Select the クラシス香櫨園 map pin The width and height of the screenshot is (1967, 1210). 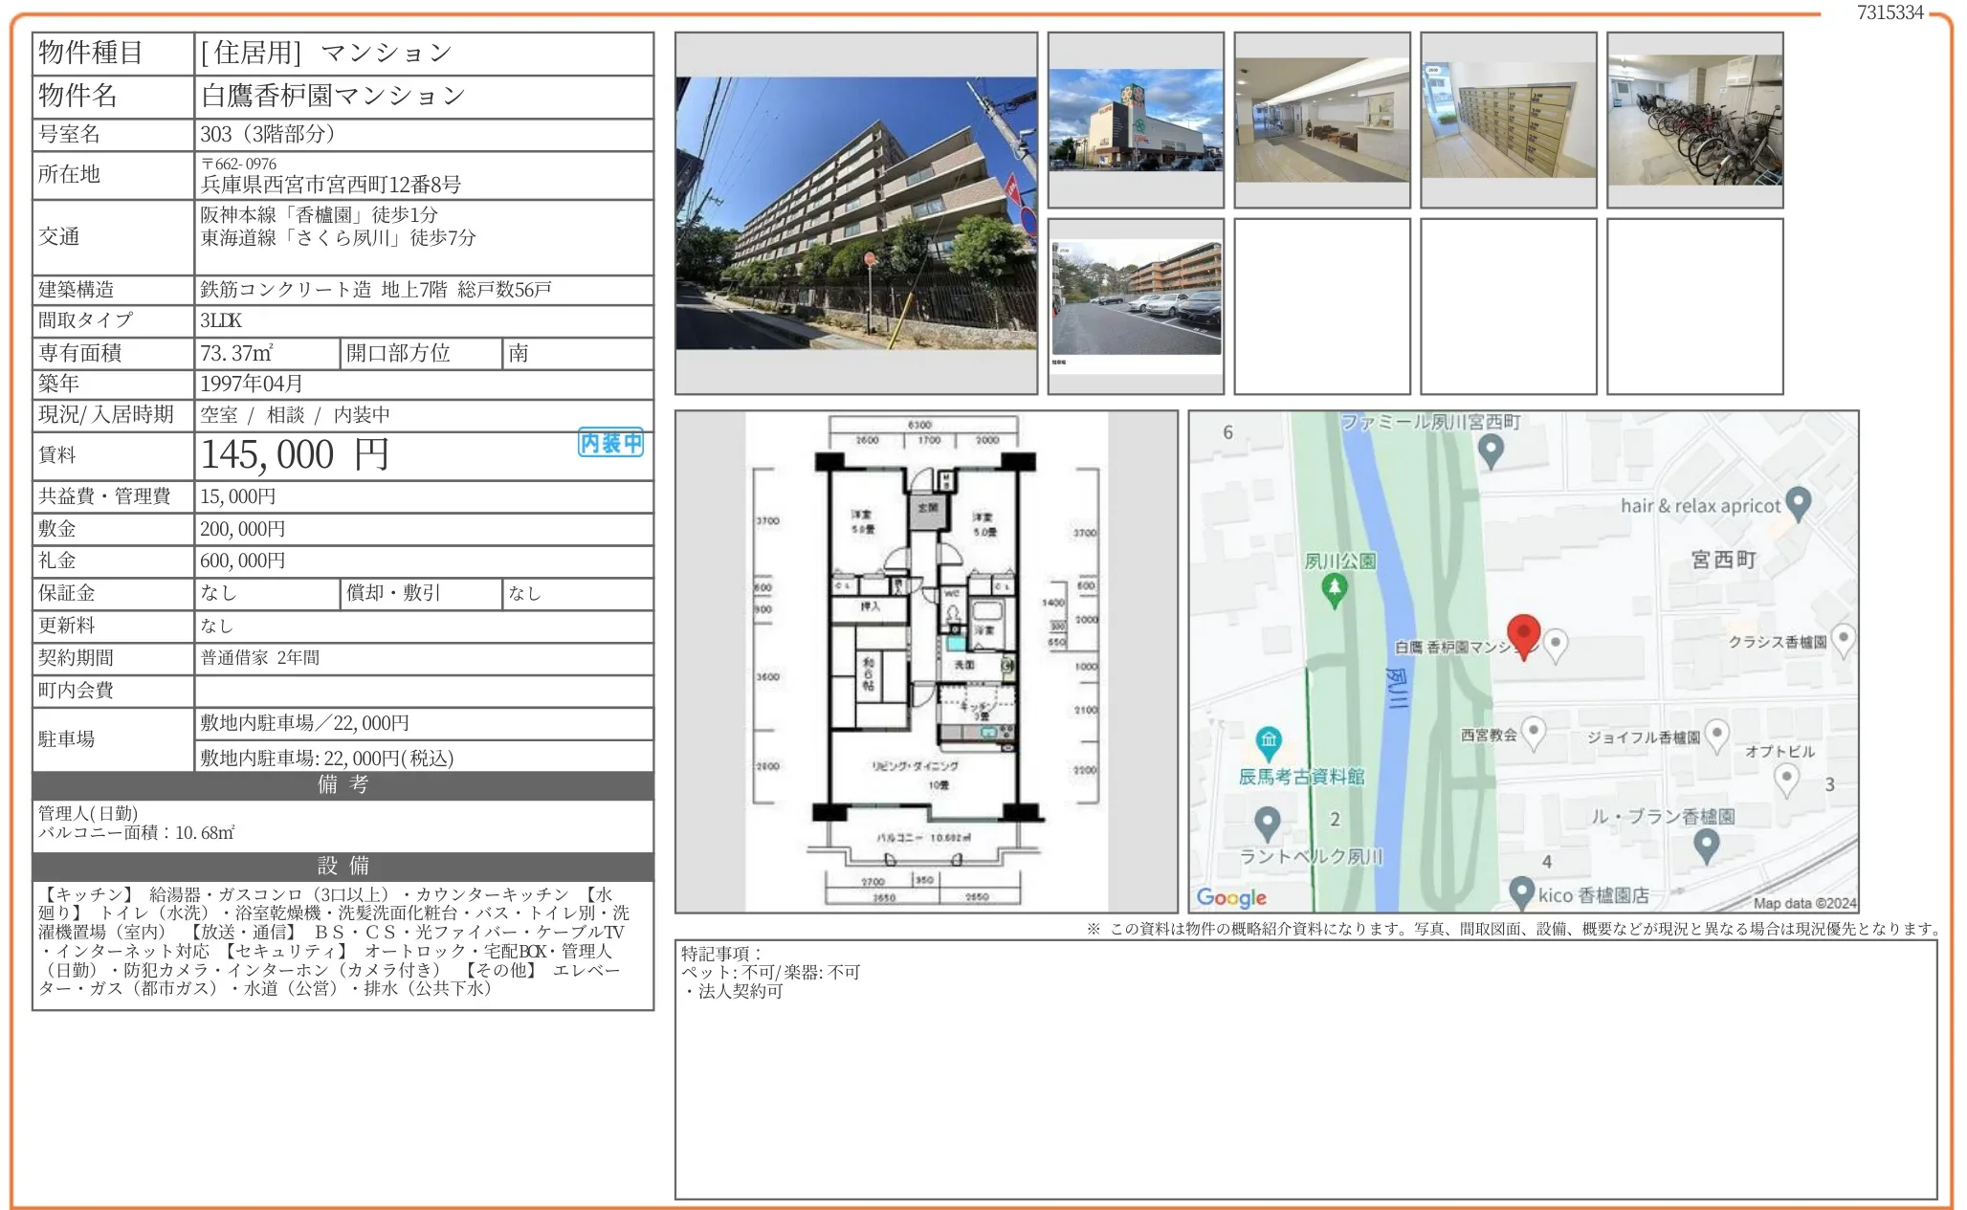coord(1844,638)
